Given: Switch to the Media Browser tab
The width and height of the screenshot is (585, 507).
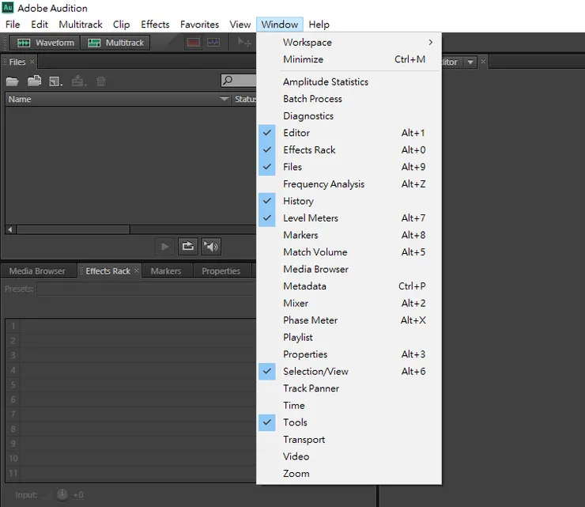Looking at the screenshot, I should [37, 271].
